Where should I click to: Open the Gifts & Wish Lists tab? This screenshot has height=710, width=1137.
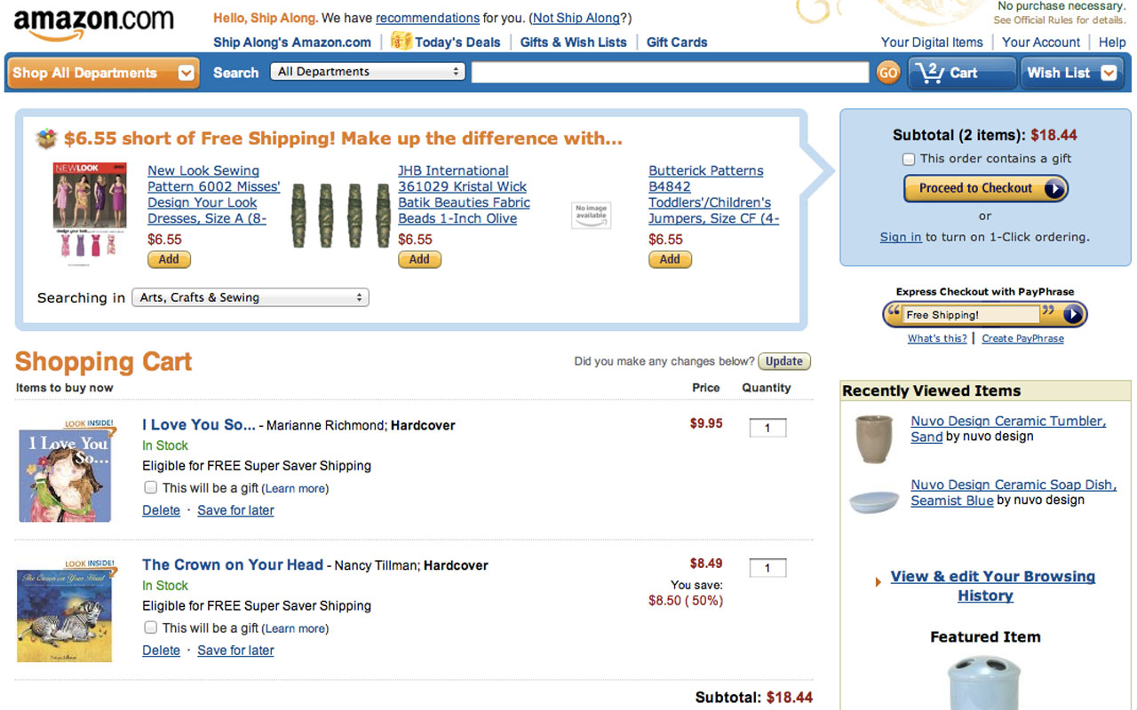pyautogui.click(x=573, y=42)
